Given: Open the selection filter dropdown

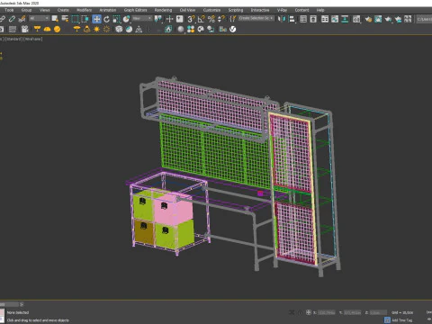Looking at the screenshot, I should pyautogui.click(x=39, y=19).
